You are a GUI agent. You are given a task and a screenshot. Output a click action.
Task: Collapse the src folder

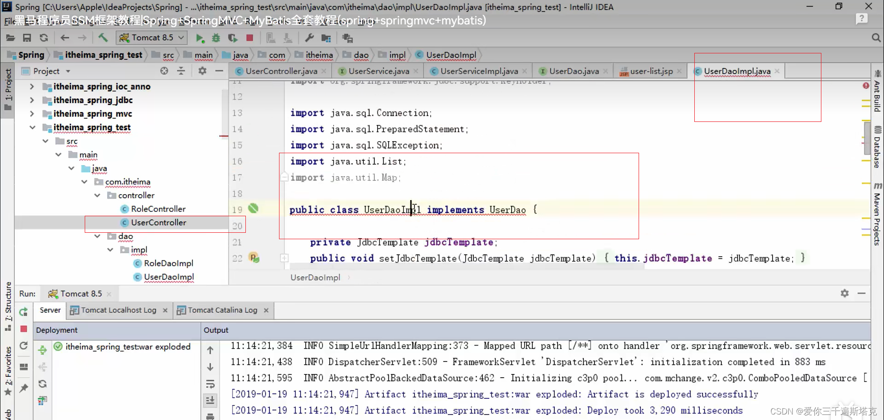pyautogui.click(x=45, y=141)
